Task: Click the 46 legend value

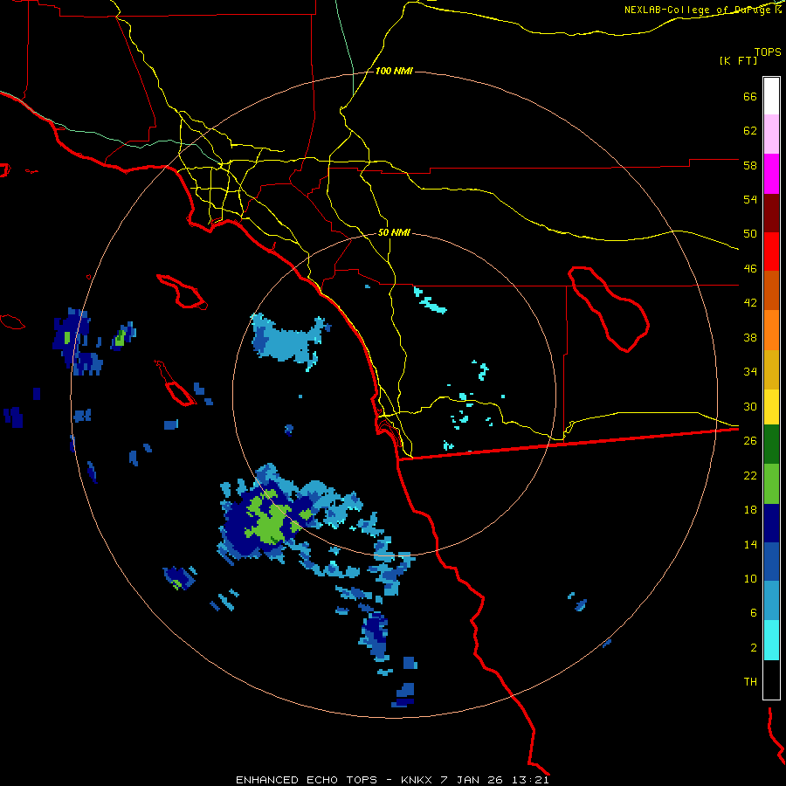Action: (x=750, y=269)
